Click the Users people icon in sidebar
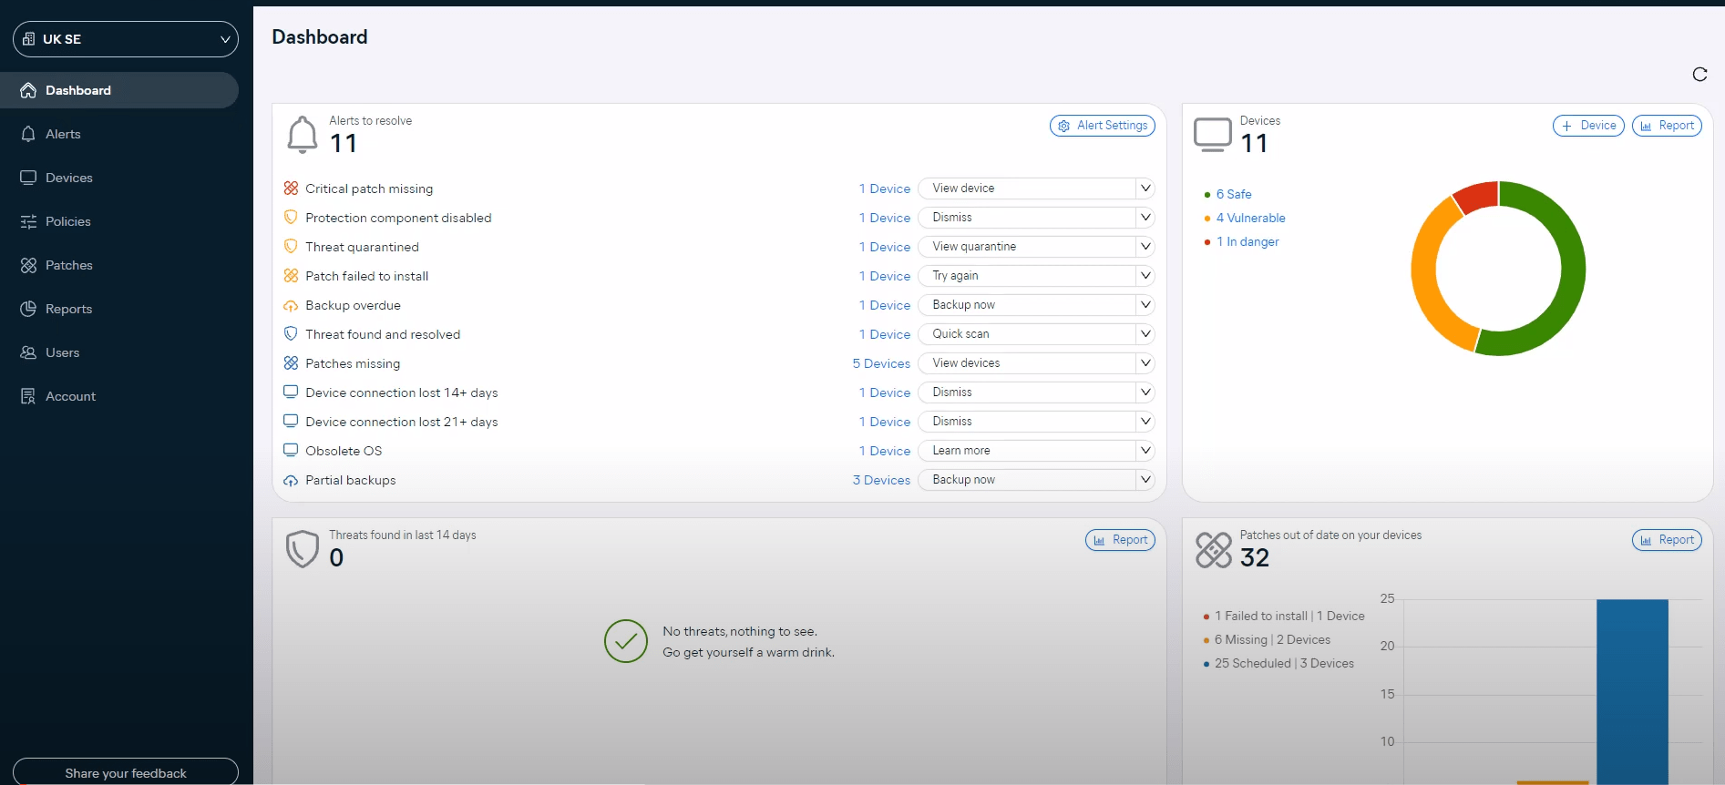1725x785 pixels. coord(28,352)
